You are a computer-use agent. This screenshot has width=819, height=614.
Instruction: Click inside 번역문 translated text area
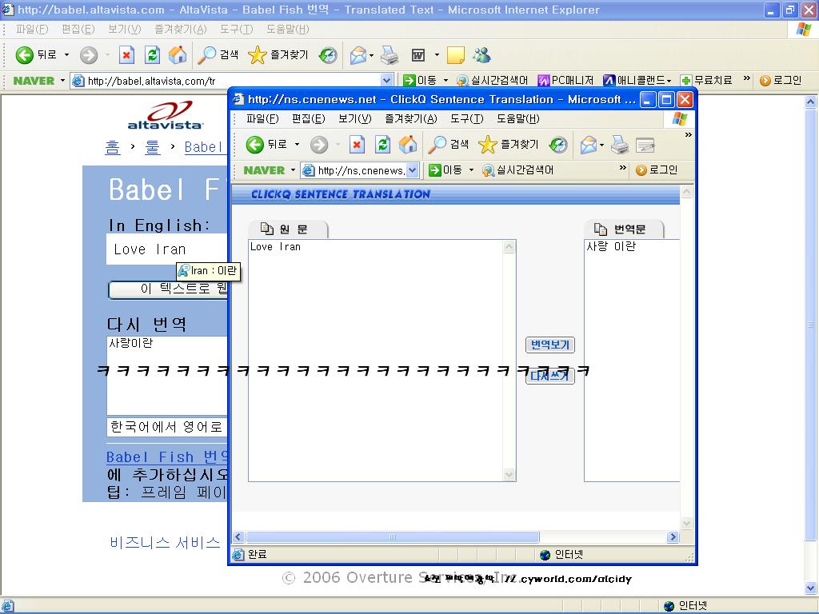coord(632,361)
